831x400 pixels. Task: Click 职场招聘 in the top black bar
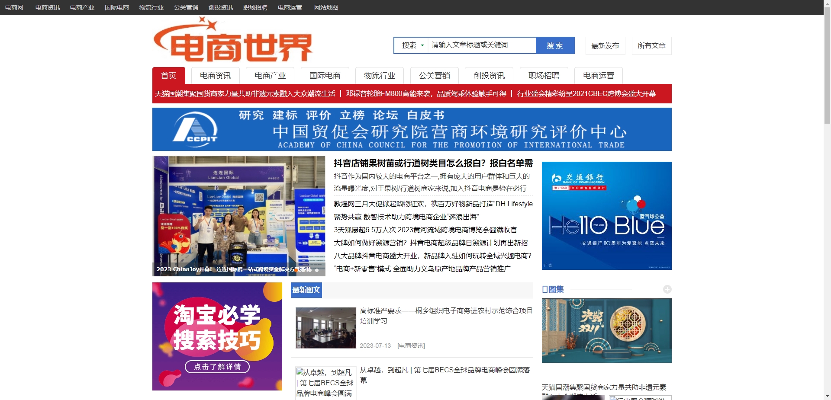point(255,7)
